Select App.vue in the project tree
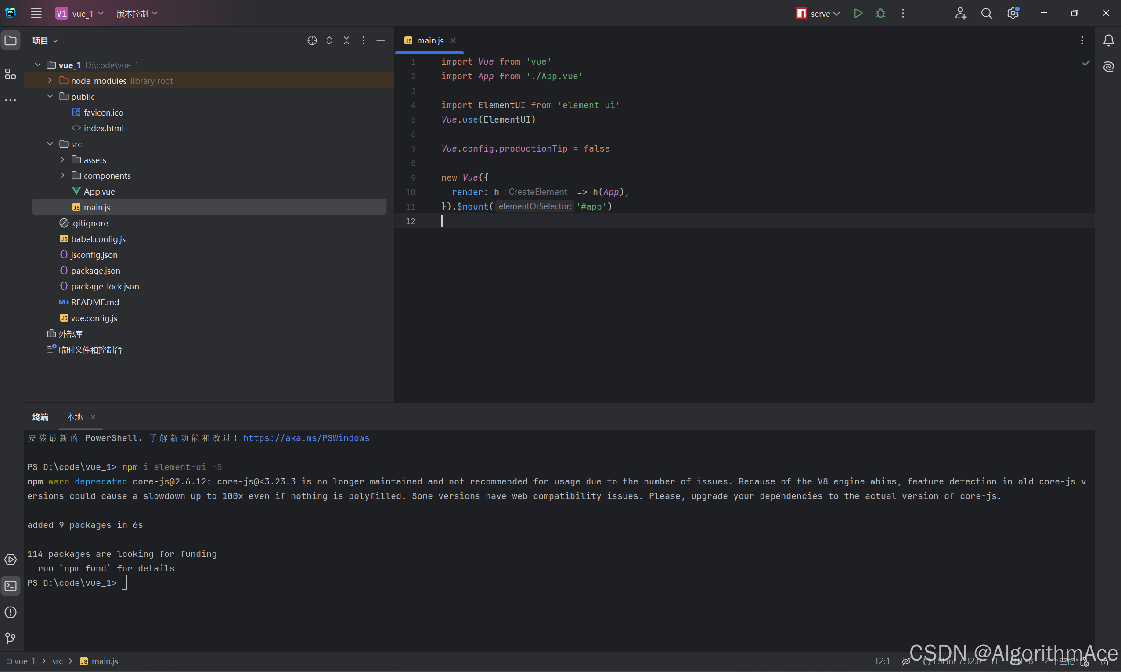The height and width of the screenshot is (672, 1121). (99, 191)
